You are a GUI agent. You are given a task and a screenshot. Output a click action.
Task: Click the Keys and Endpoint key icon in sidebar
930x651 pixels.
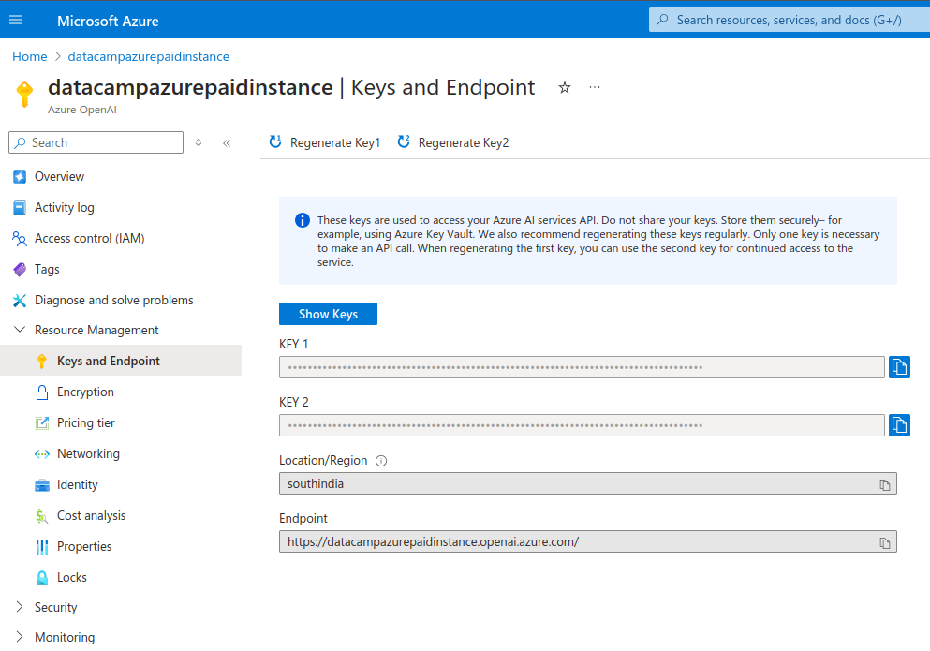(41, 362)
